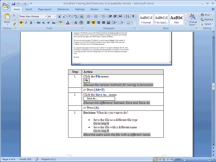This screenshot has height=162, width=216.
Task: Center paragraph alignment
Action: coord(93,23)
